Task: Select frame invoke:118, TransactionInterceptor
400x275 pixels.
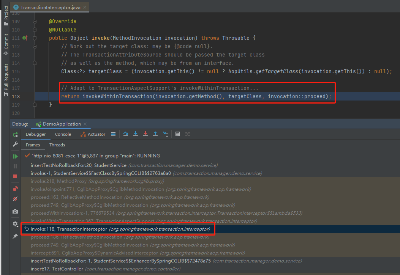Action: 210,229
